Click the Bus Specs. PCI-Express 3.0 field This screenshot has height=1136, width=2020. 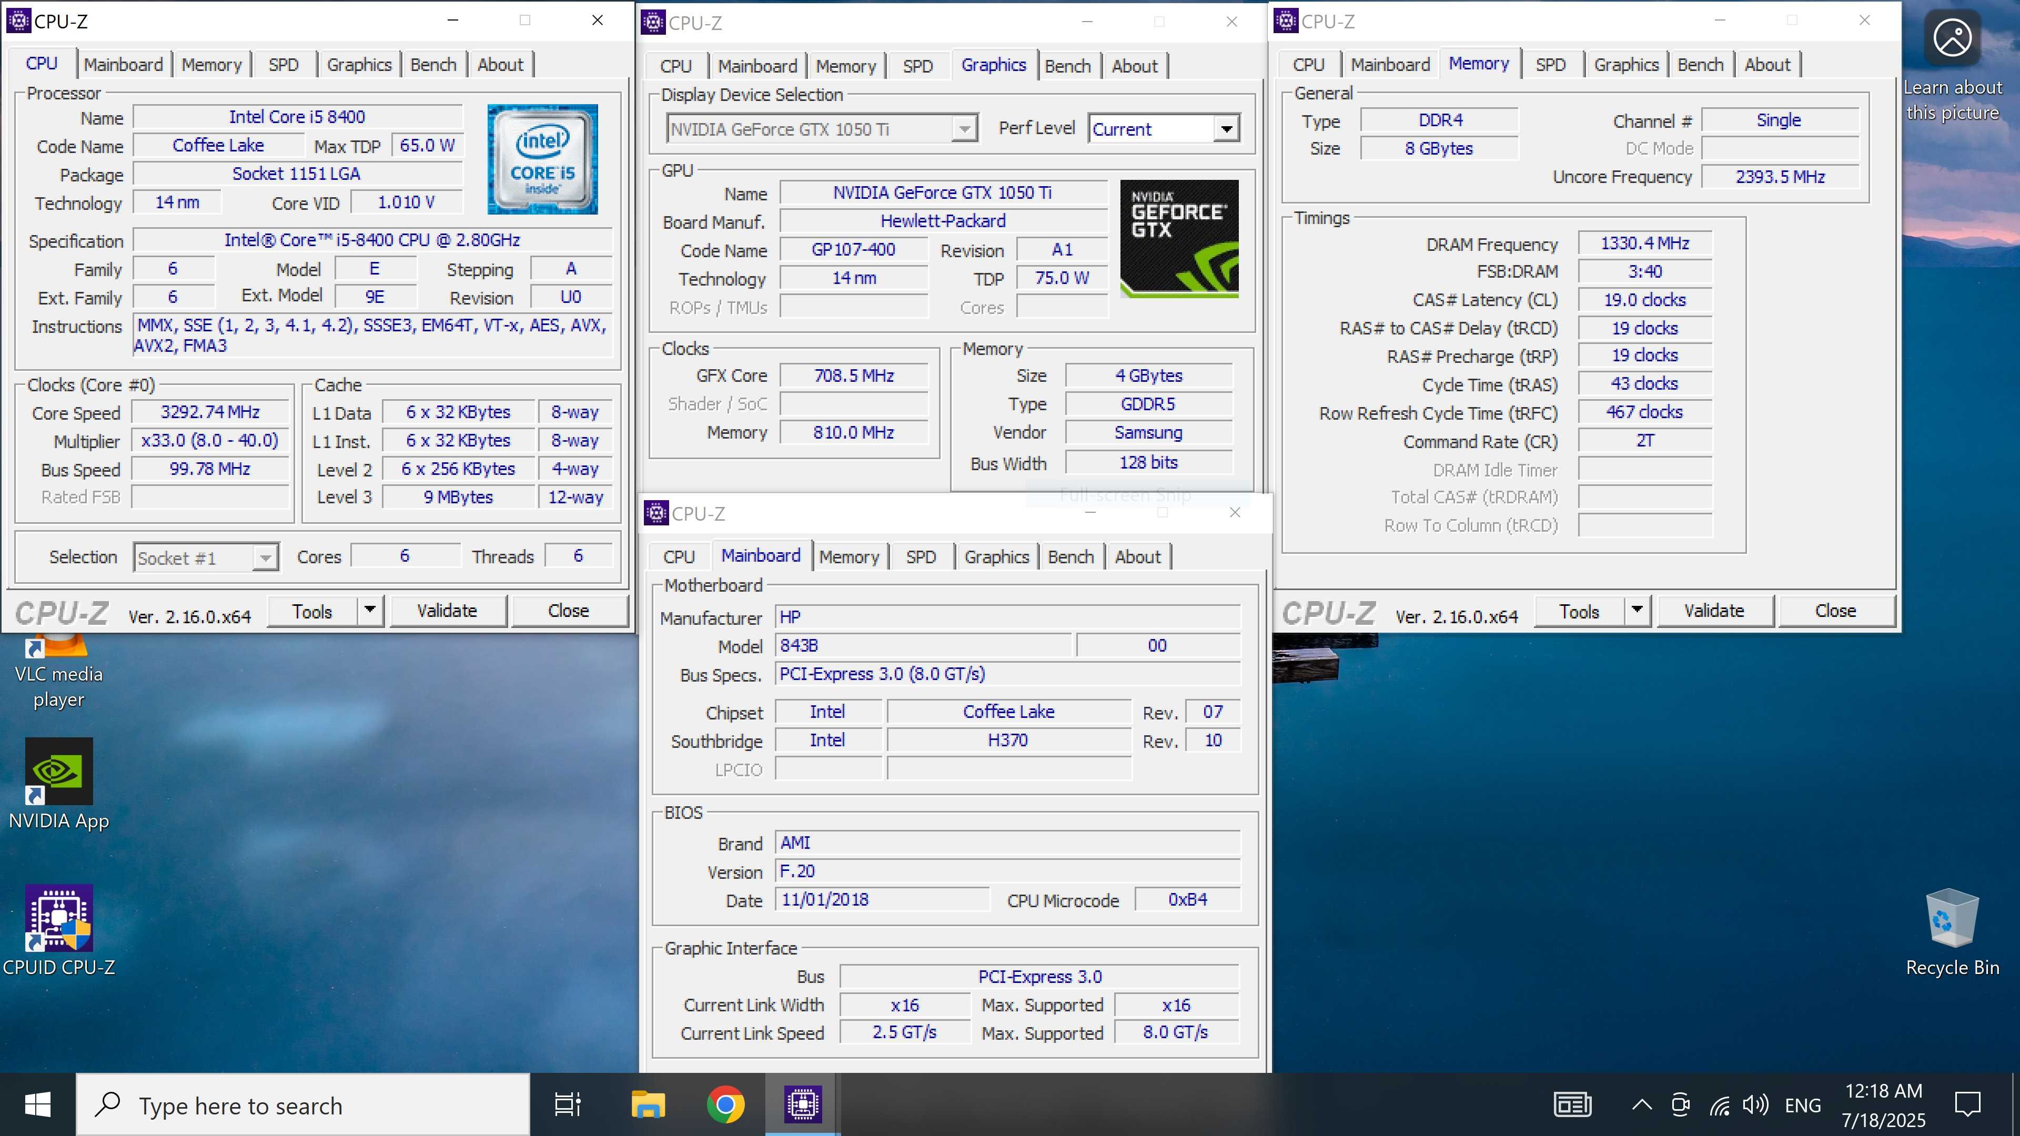tap(1008, 673)
